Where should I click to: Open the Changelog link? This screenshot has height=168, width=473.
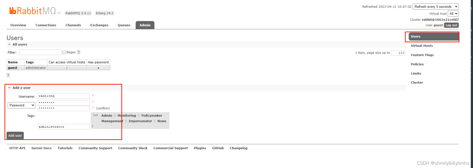(239, 148)
